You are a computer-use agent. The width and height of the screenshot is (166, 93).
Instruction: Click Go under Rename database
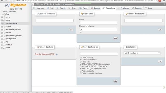click(x=160, y=30)
